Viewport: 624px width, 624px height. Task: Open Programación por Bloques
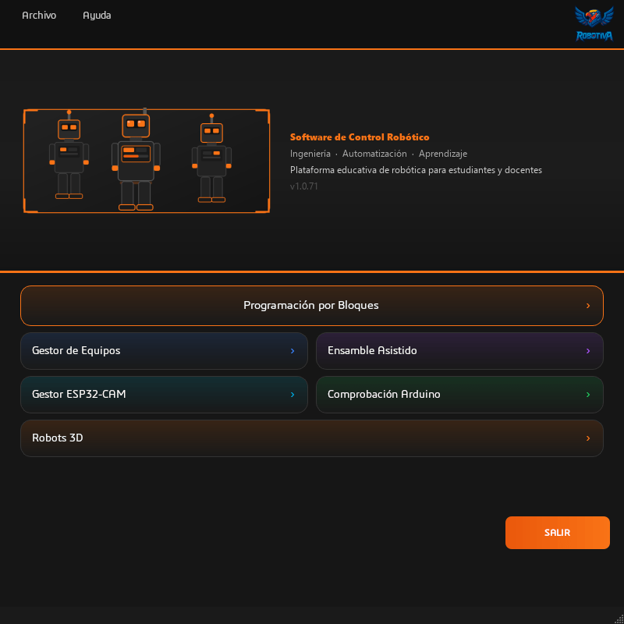[312, 306]
